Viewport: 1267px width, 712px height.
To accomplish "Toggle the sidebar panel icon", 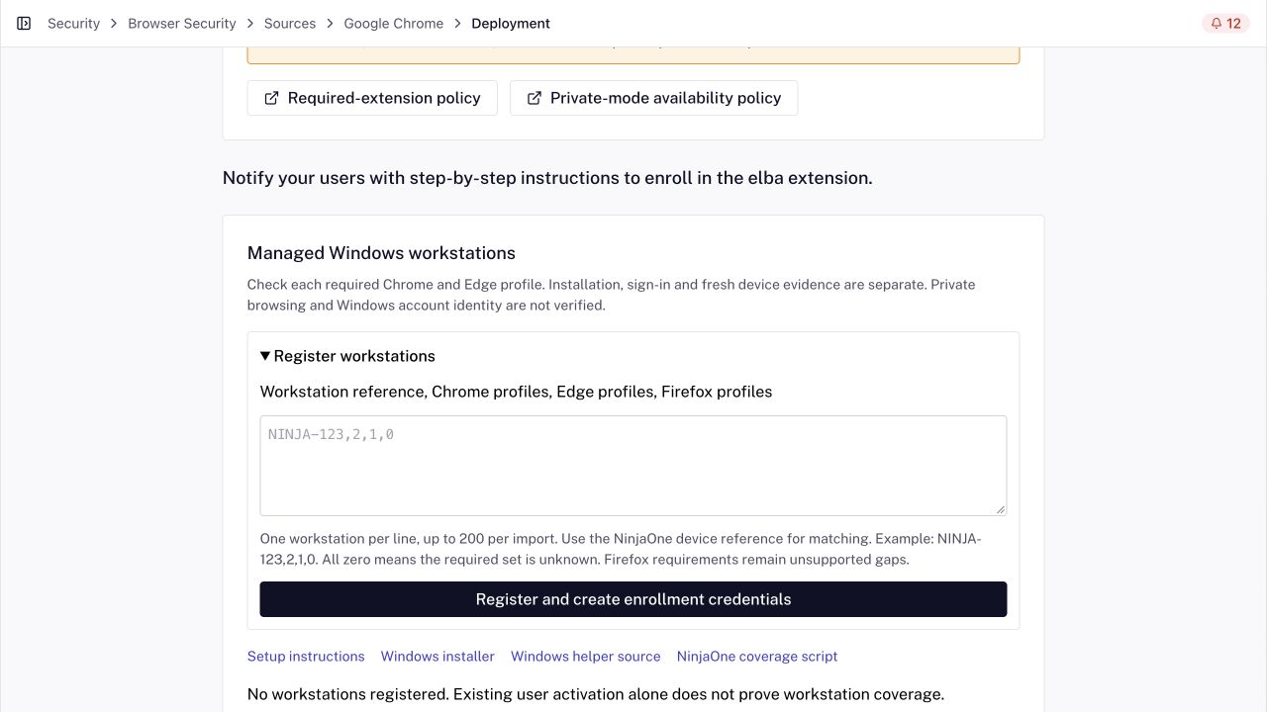I will [x=24, y=24].
